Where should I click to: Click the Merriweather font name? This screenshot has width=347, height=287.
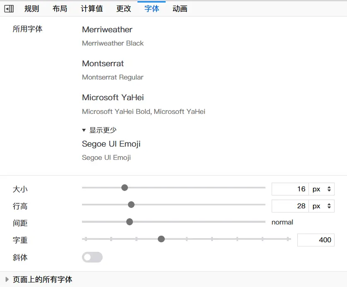point(107,29)
